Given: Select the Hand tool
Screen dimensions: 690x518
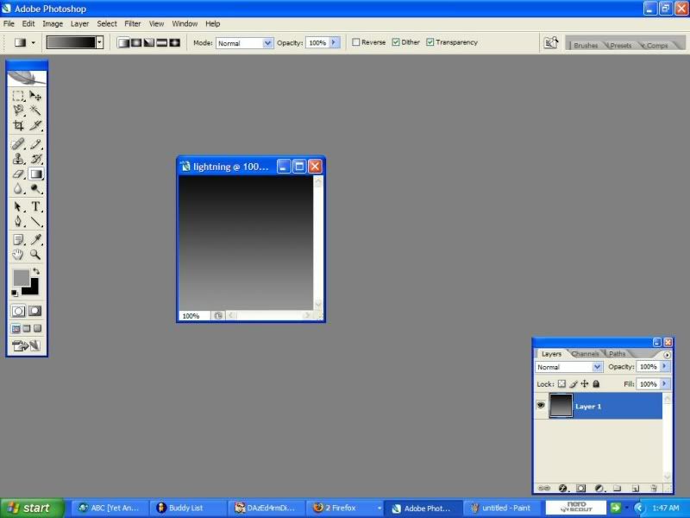Looking at the screenshot, I should pos(18,255).
